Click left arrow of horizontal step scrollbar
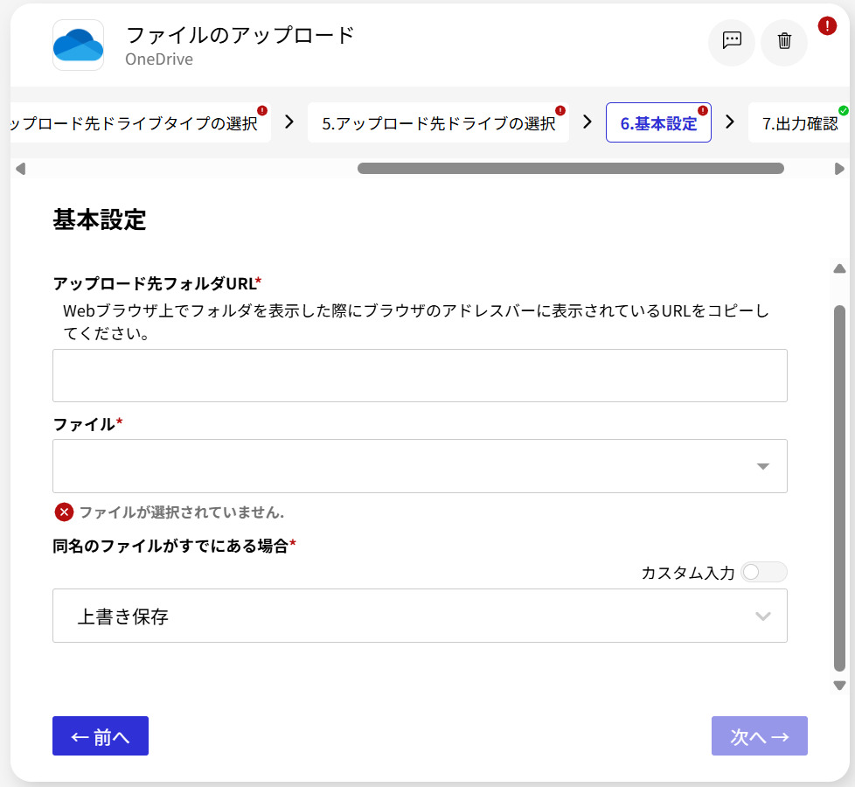Screen dimensions: 855x787 [x=21, y=169]
